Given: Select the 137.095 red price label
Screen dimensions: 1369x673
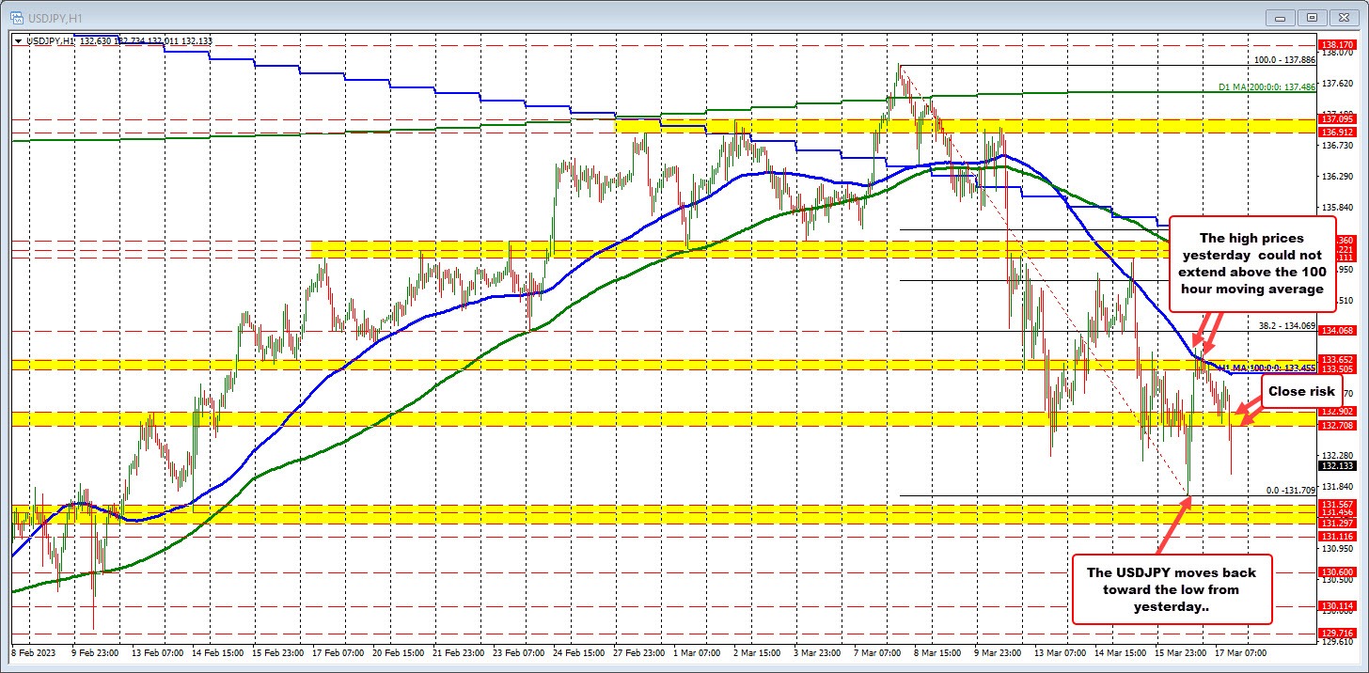Looking at the screenshot, I should (1335, 119).
